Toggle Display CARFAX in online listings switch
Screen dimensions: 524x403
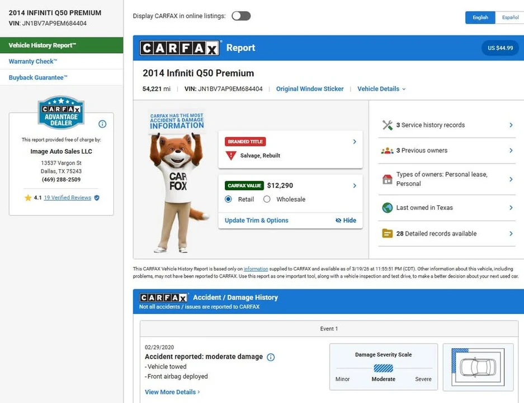point(241,16)
